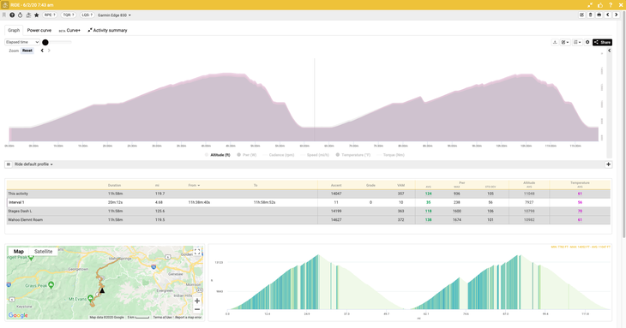Screen dimensions: 626x328
Task: Toggle the Torque (Nm) legend series
Action: click(x=390, y=155)
